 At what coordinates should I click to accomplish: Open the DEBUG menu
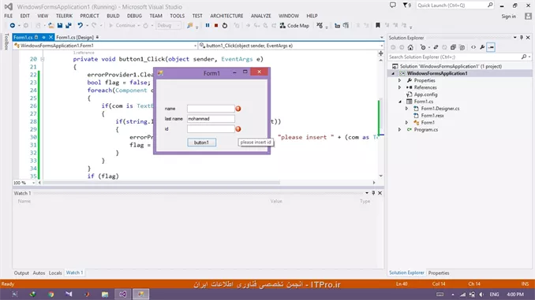pos(134,16)
